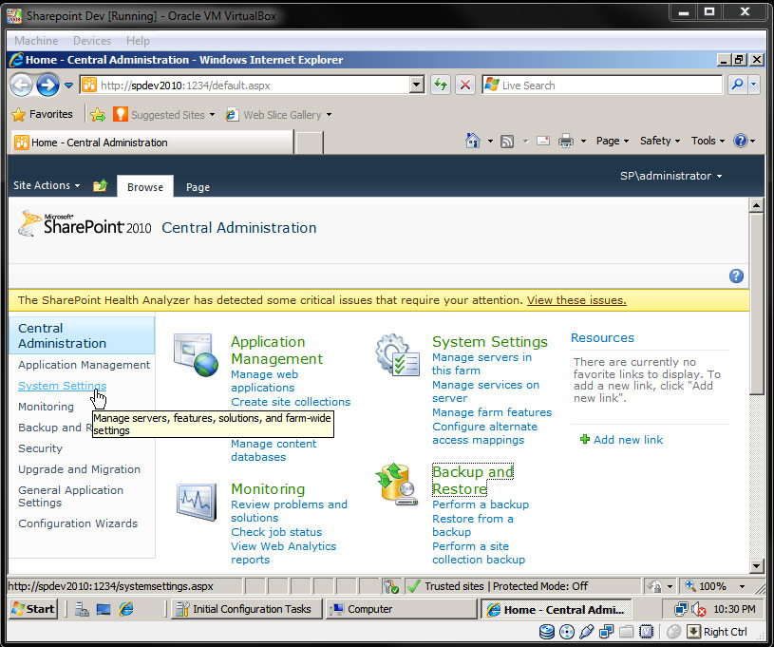
Task: Open a new blank browser tab
Action: 310,143
